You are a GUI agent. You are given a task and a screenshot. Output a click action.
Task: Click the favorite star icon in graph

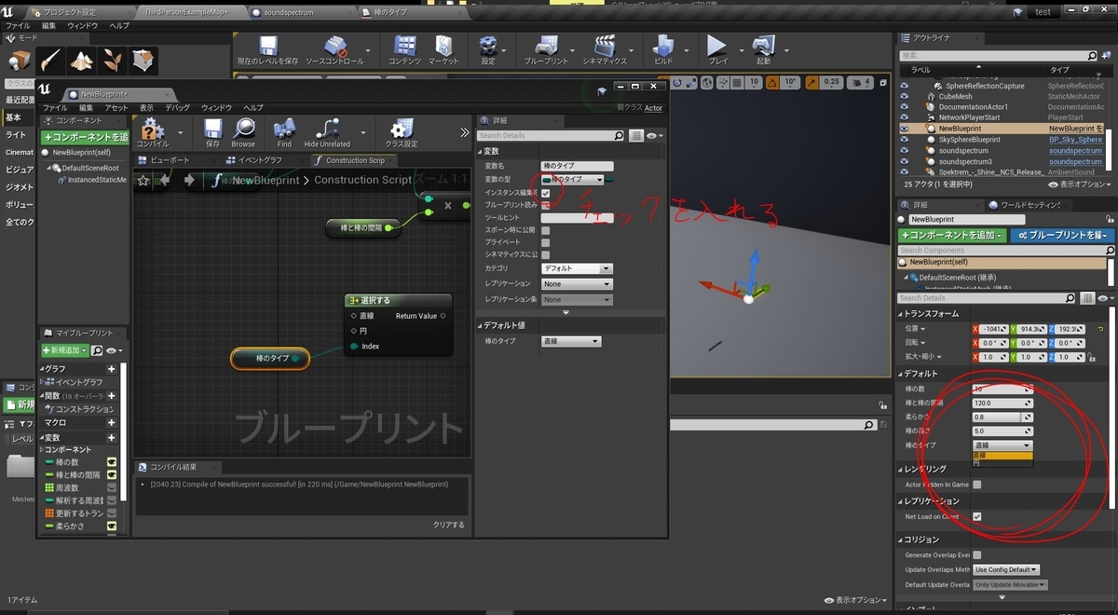click(143, 181)
